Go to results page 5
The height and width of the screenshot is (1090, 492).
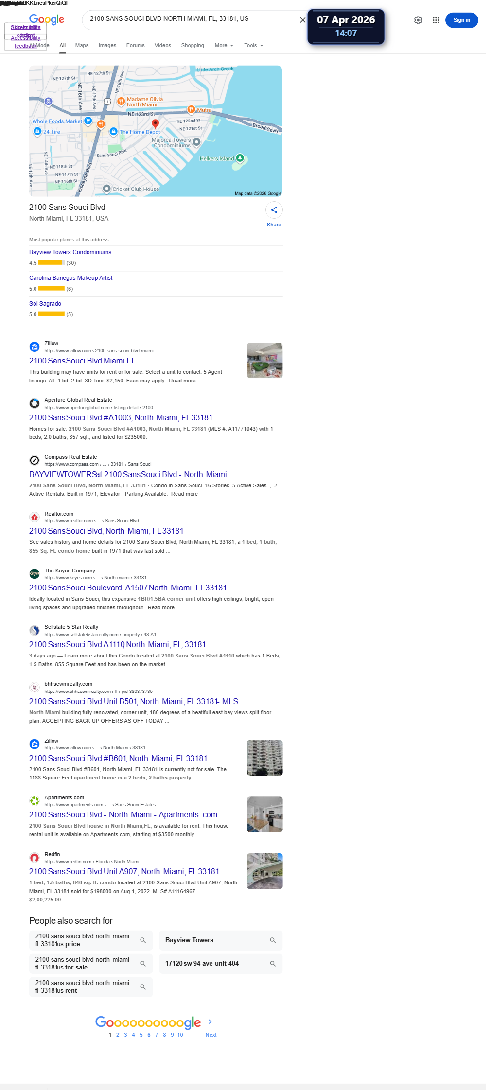141,1035
